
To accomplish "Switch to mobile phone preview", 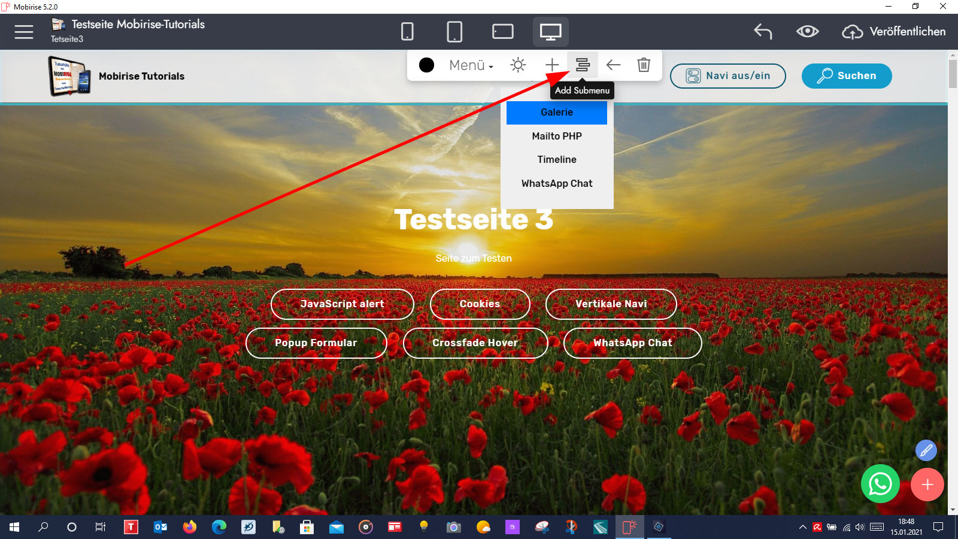I will 407,31.
